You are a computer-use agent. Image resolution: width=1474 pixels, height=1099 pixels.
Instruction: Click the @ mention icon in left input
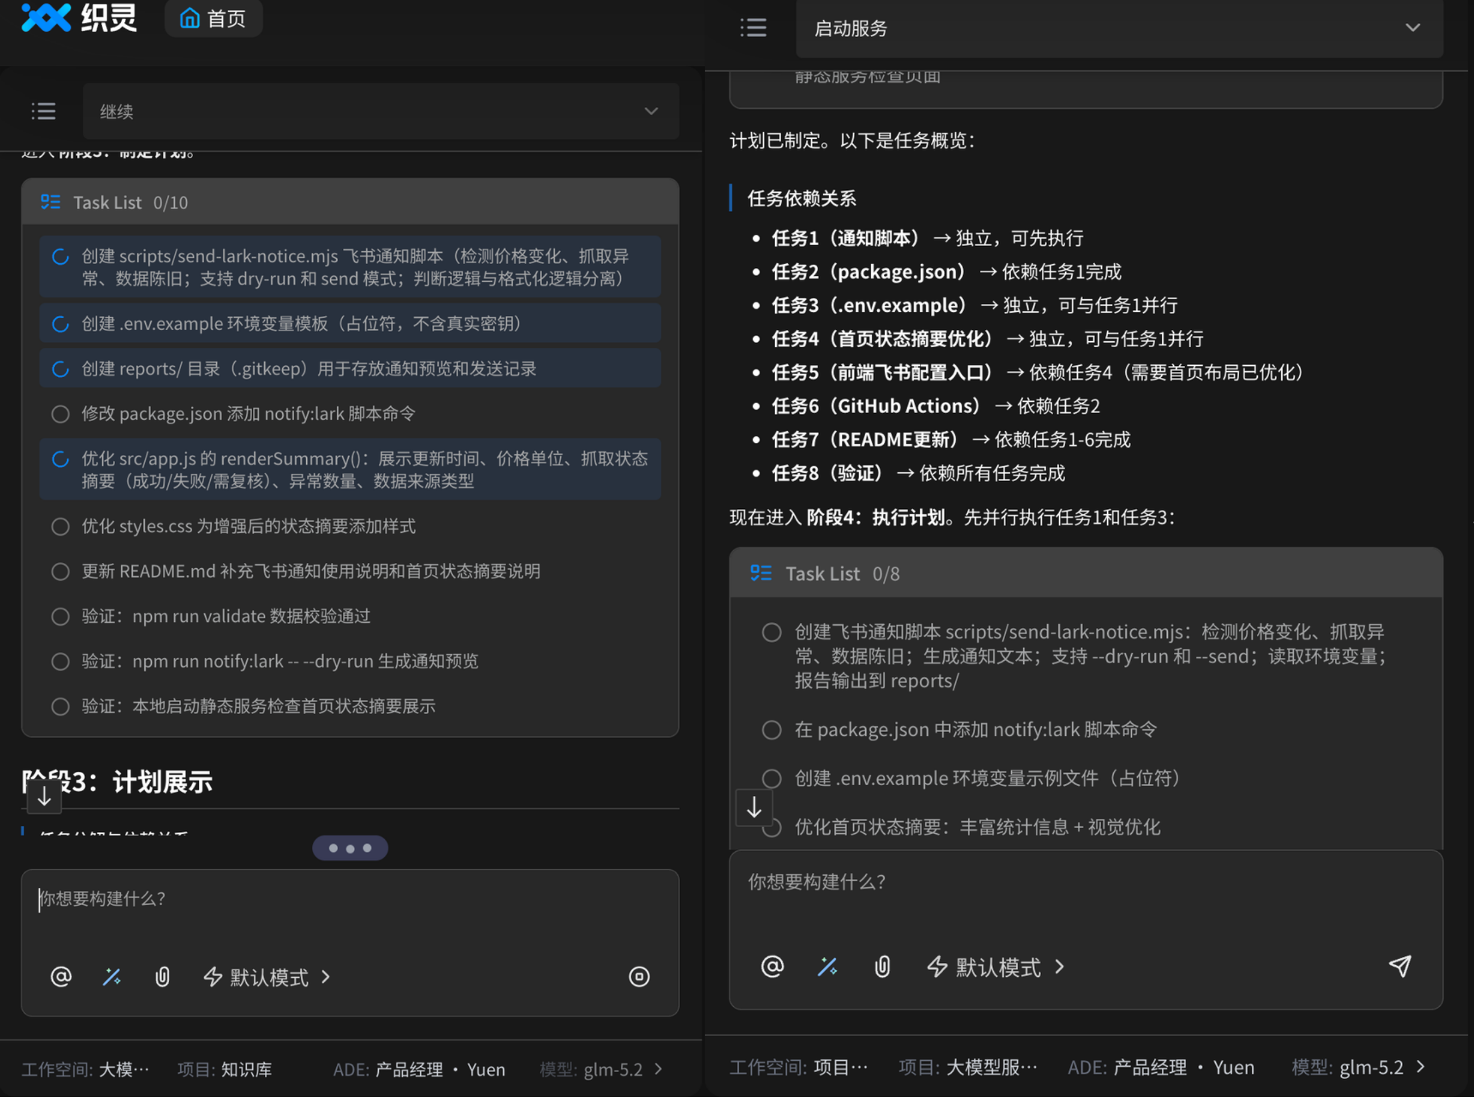(61, 977)
